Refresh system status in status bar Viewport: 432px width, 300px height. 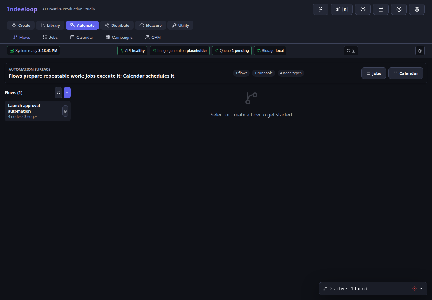(351, 51)
